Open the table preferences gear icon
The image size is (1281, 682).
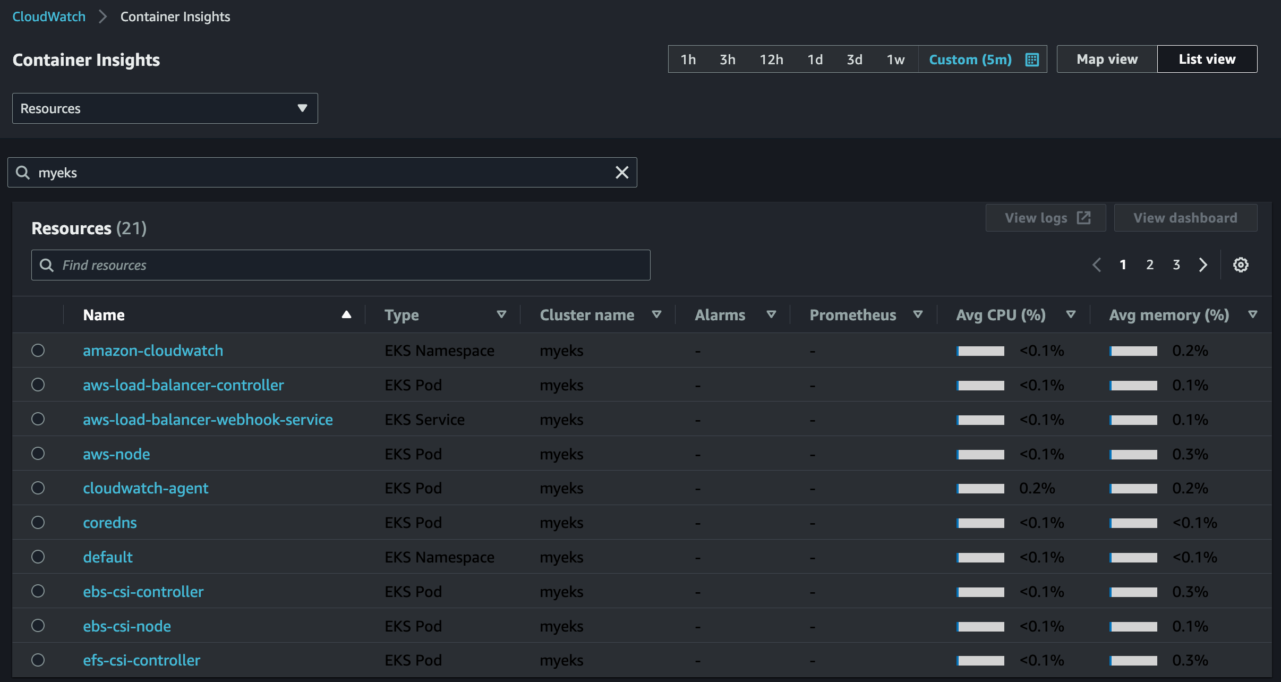coord(1240,265)
